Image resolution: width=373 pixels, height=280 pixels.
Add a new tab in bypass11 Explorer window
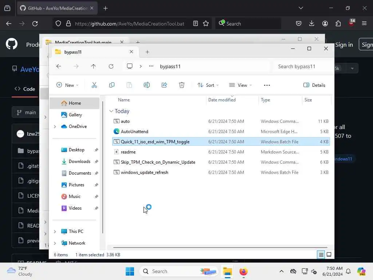148,52
